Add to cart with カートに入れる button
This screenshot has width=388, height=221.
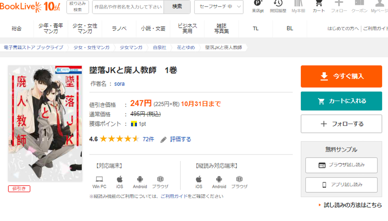pos(341,101)
